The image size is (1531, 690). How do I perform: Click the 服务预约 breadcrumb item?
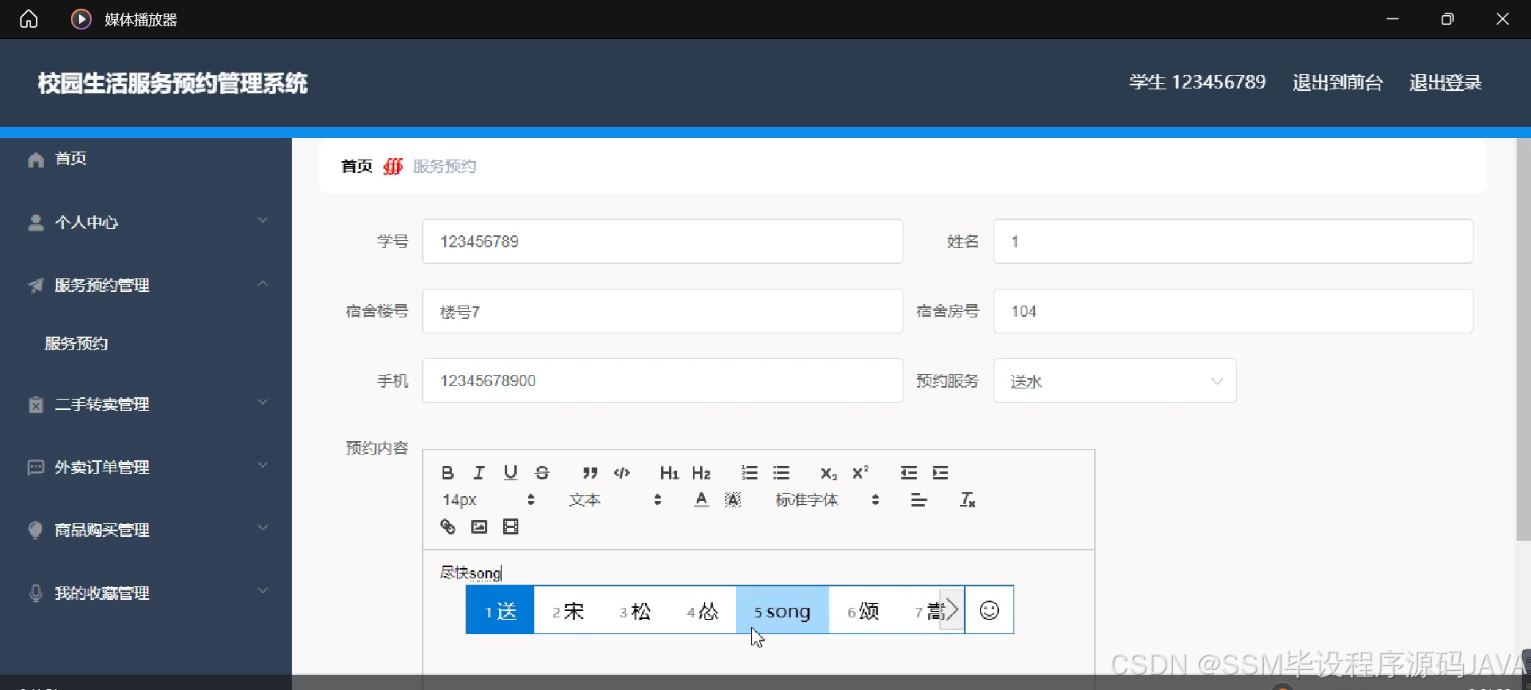[x=444, y=166]
